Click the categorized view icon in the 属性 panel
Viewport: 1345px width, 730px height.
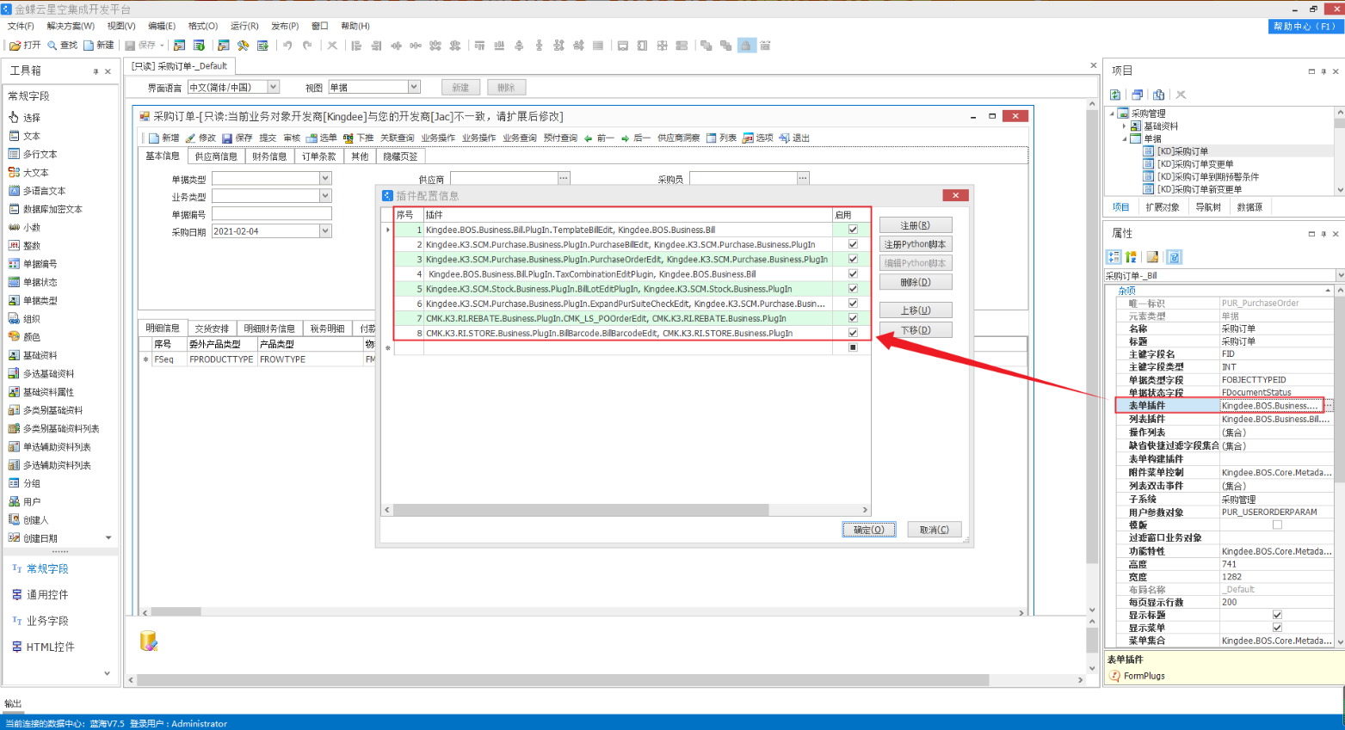coord(1114,256)
